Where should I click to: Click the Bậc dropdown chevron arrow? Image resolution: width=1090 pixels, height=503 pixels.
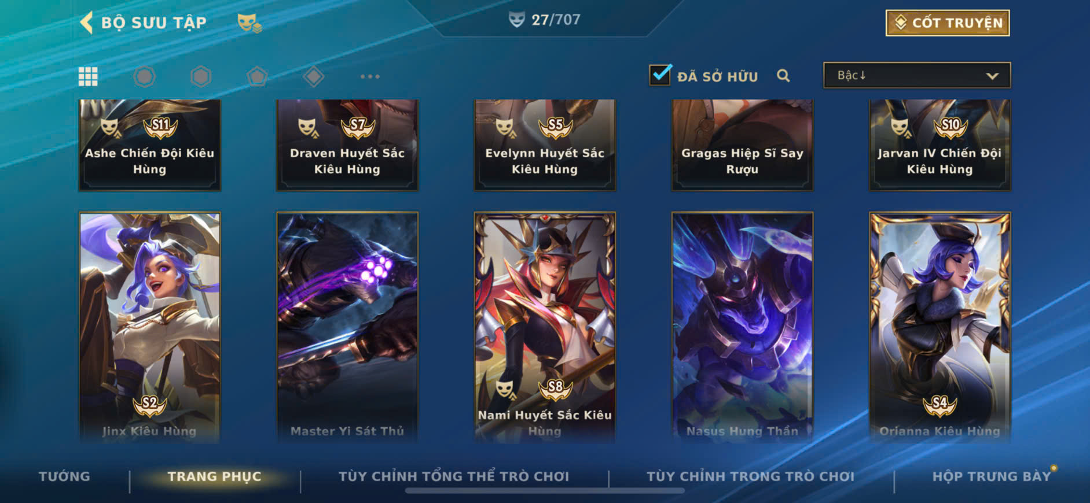[x=992, y=76]
